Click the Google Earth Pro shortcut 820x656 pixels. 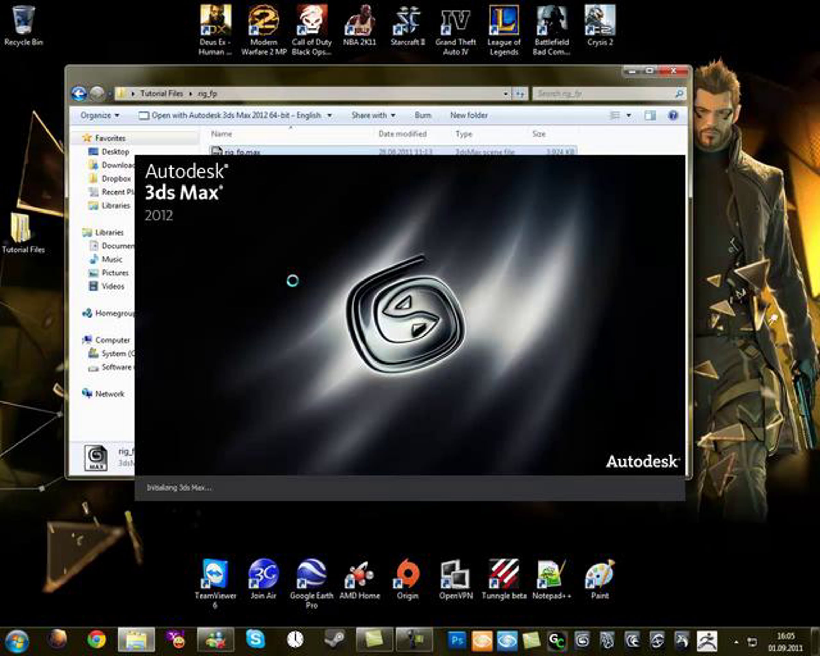312,584
